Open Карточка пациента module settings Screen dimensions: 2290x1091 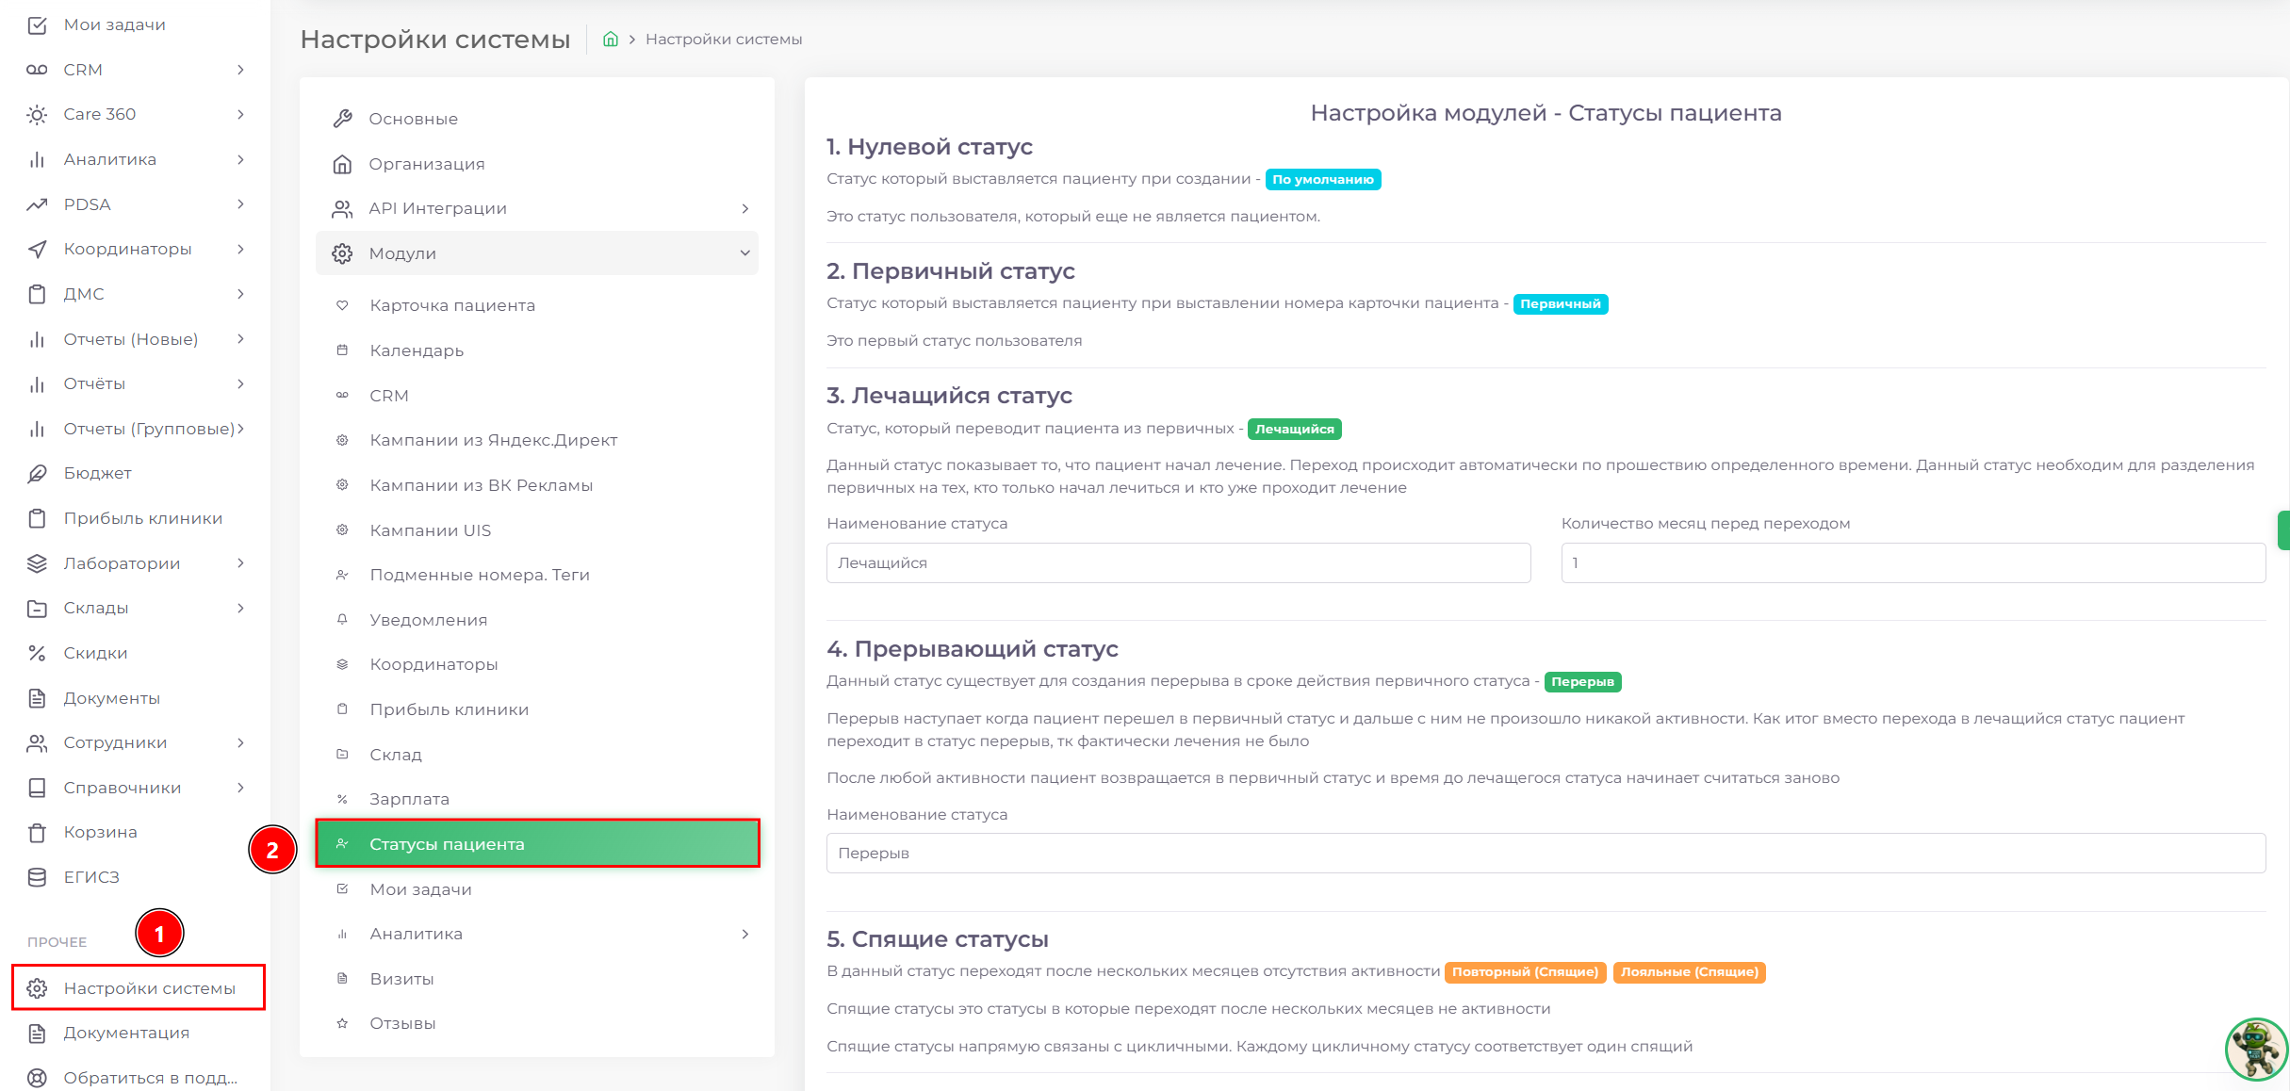[x=537, y=305]
